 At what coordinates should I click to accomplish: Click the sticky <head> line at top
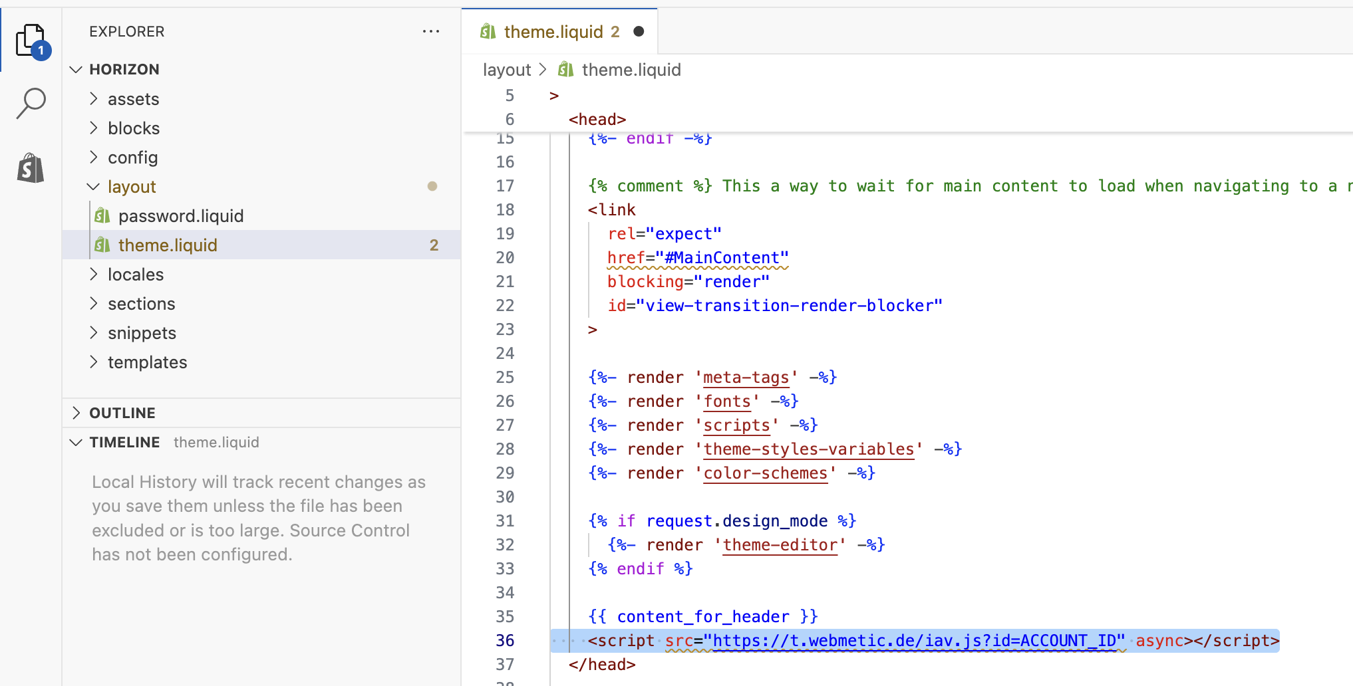click(x=597, y=120)
